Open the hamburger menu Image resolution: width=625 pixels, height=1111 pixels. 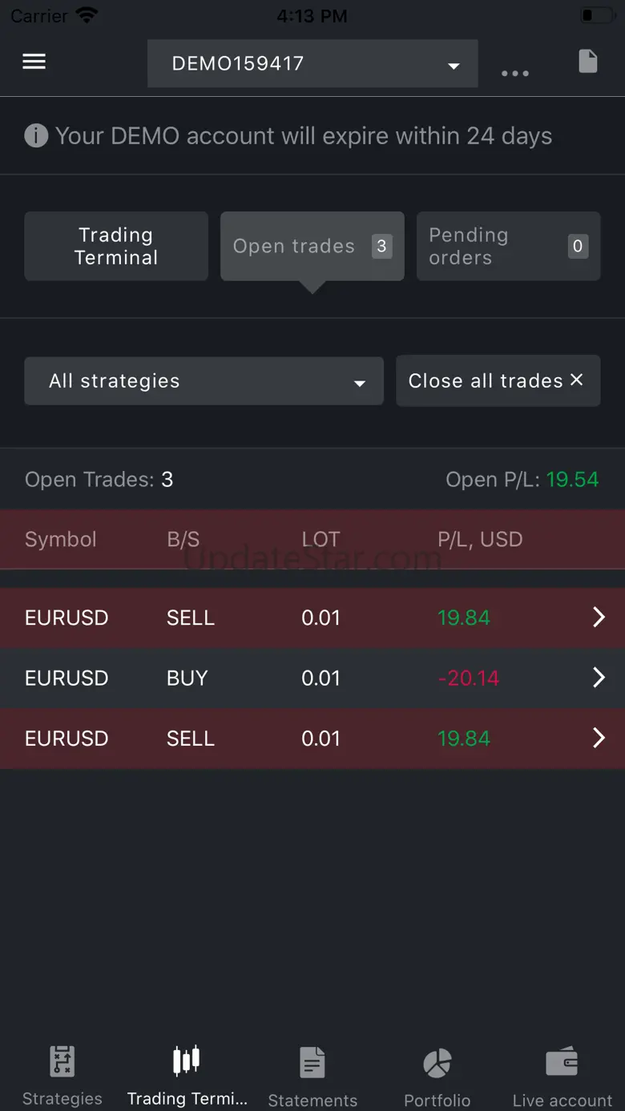tap(34, 62)
